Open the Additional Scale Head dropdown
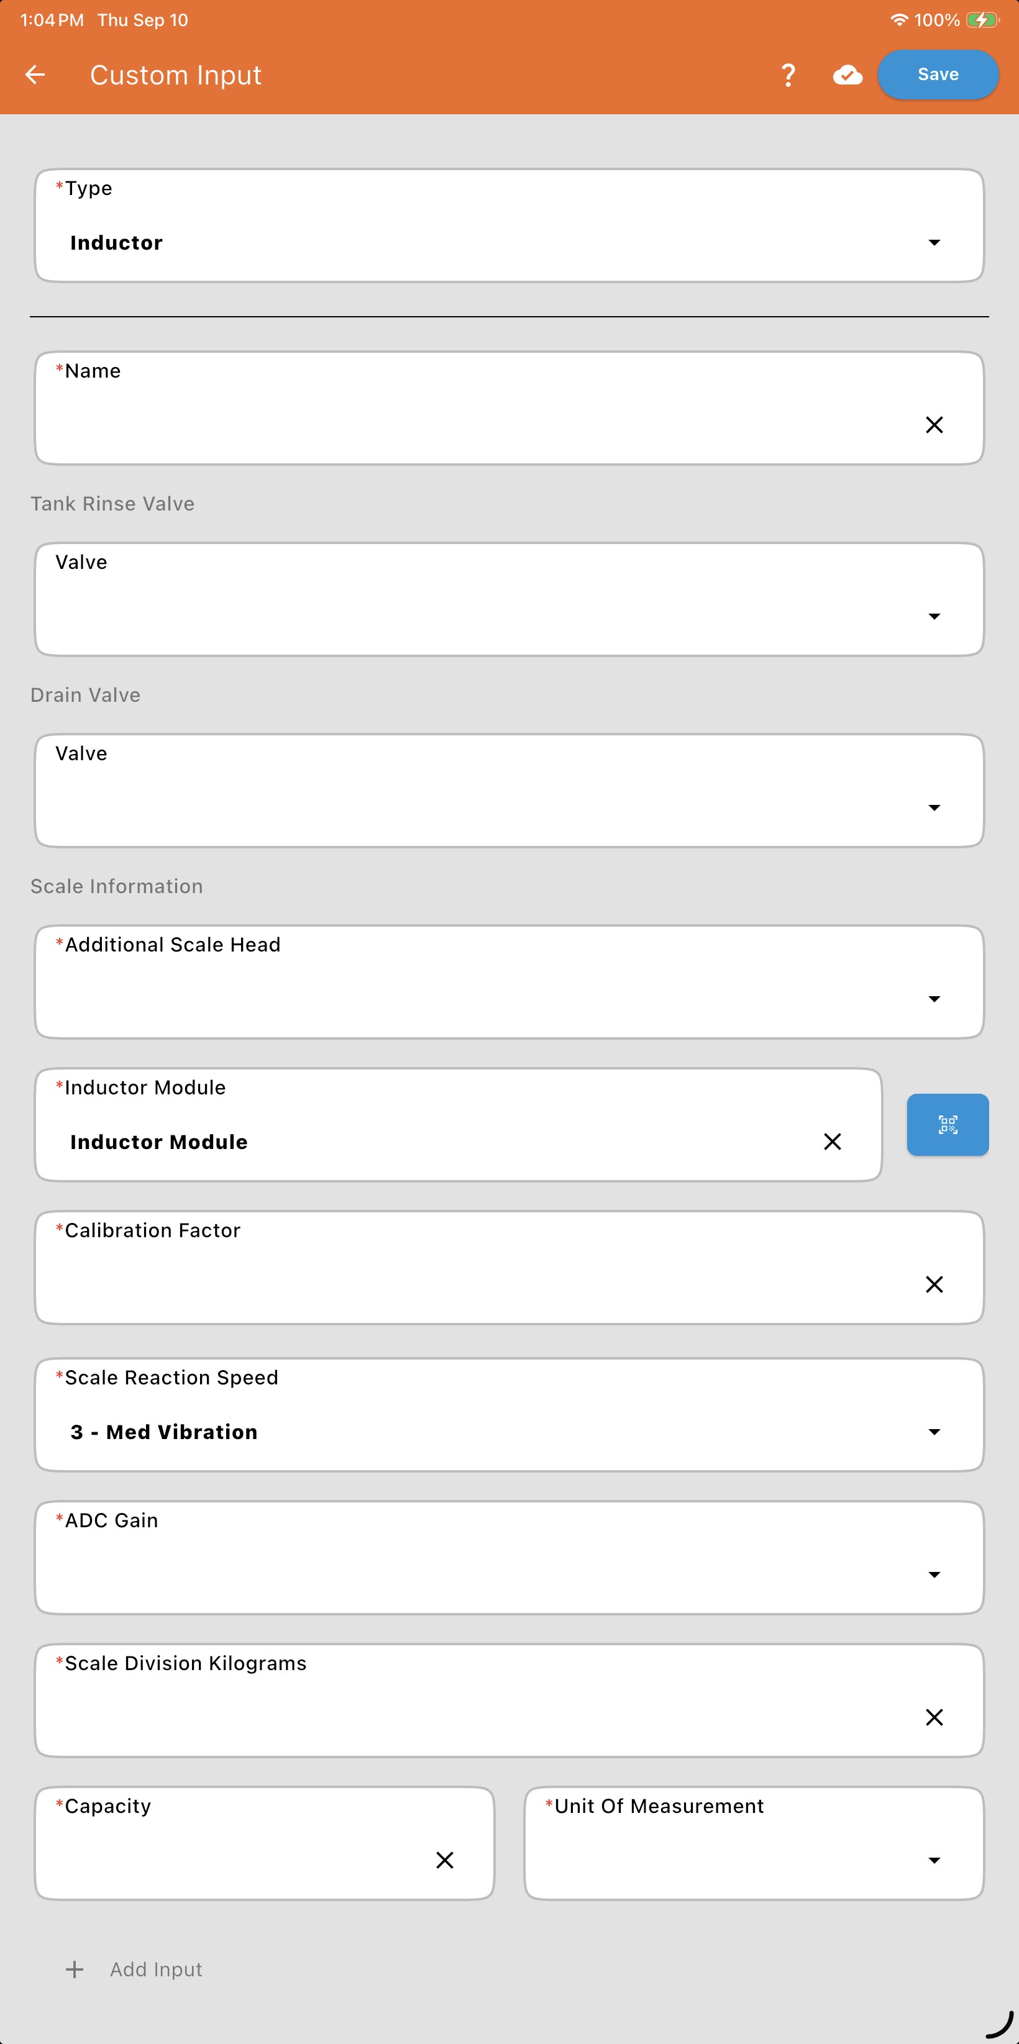The image size is (1019, 2044). coord(509,981)
